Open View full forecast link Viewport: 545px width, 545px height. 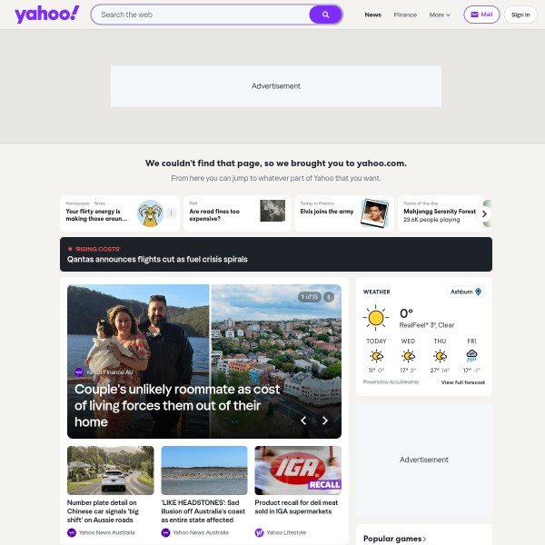coord(463,382)
